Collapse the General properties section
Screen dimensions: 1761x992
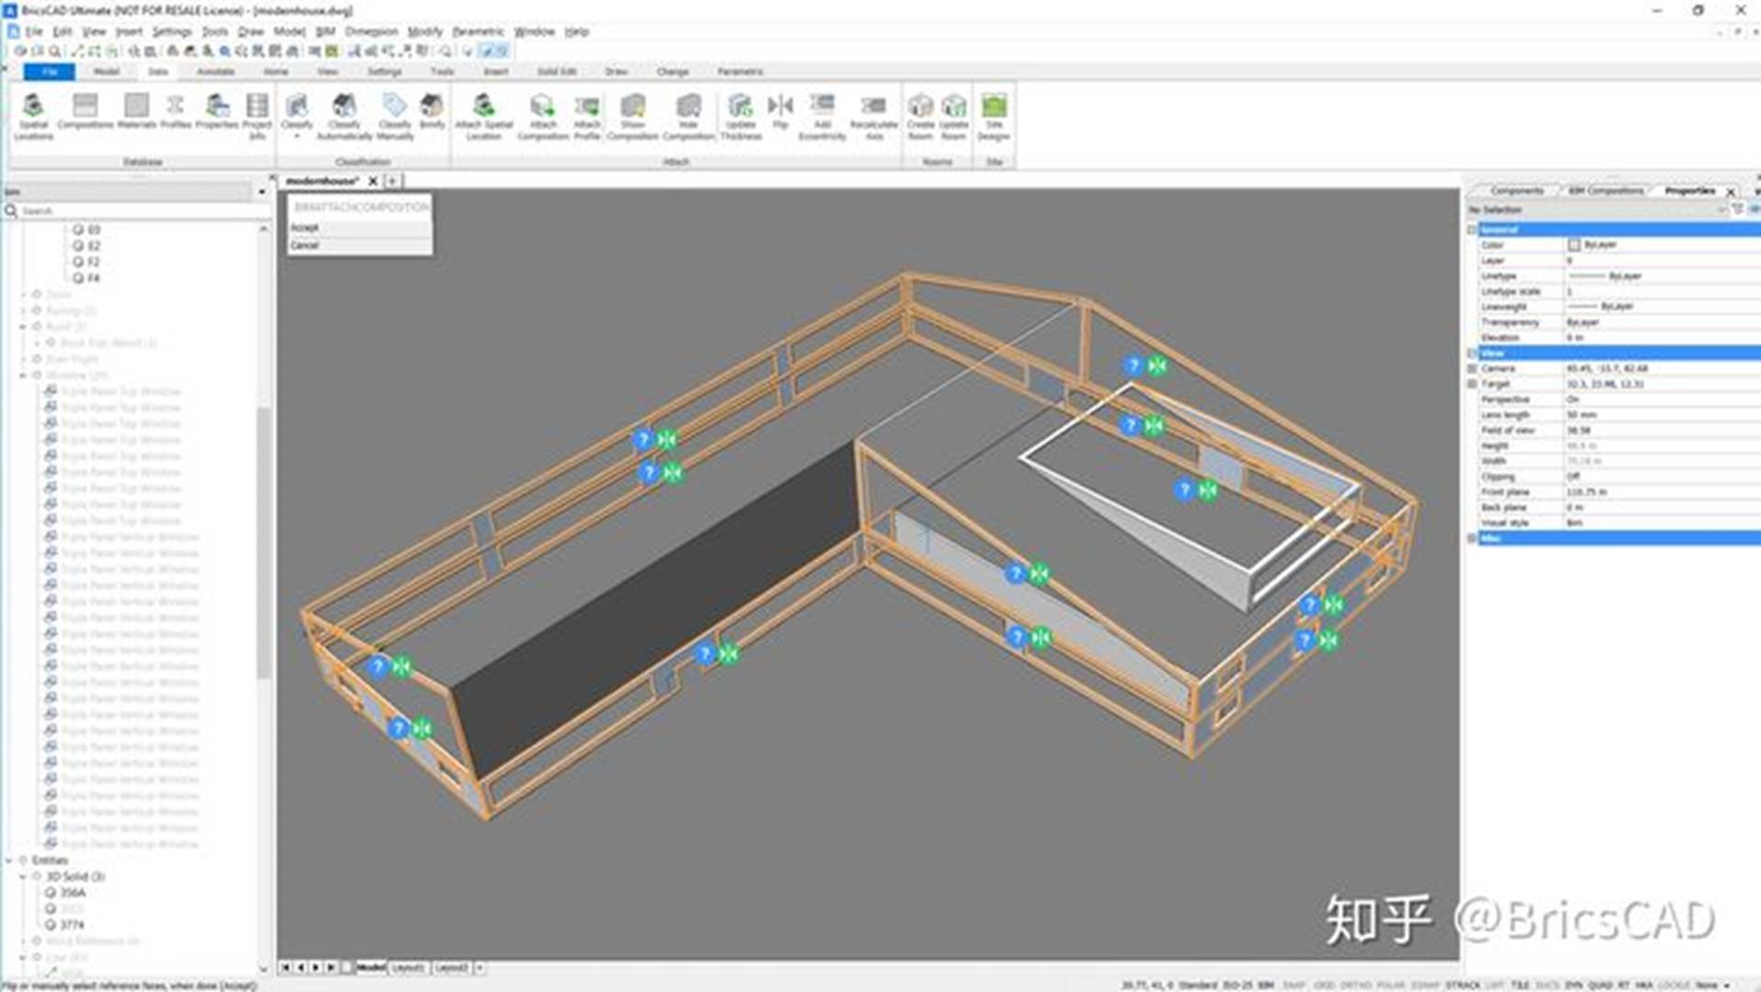click(x=1472, y=229)
